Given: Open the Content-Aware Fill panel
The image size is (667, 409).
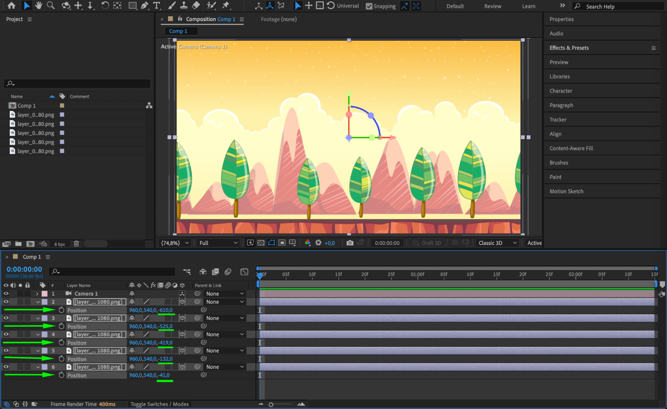Looking at the screenshot, I should tap(571, 148).
